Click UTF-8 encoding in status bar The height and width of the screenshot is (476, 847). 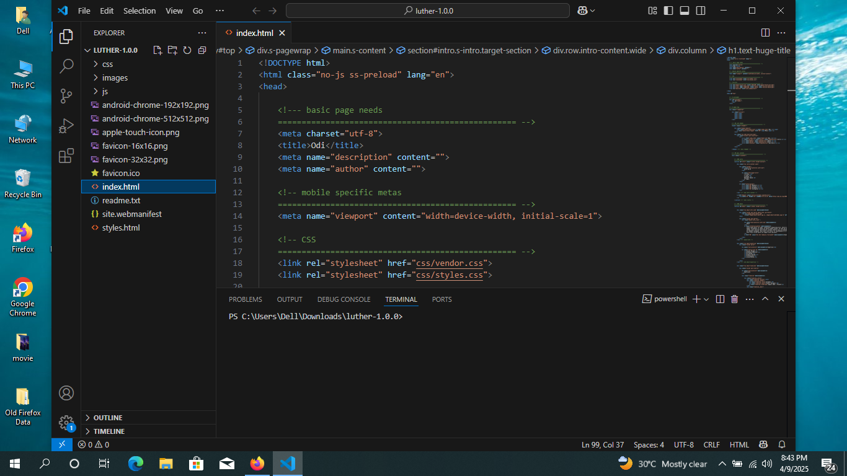point(684,444)
